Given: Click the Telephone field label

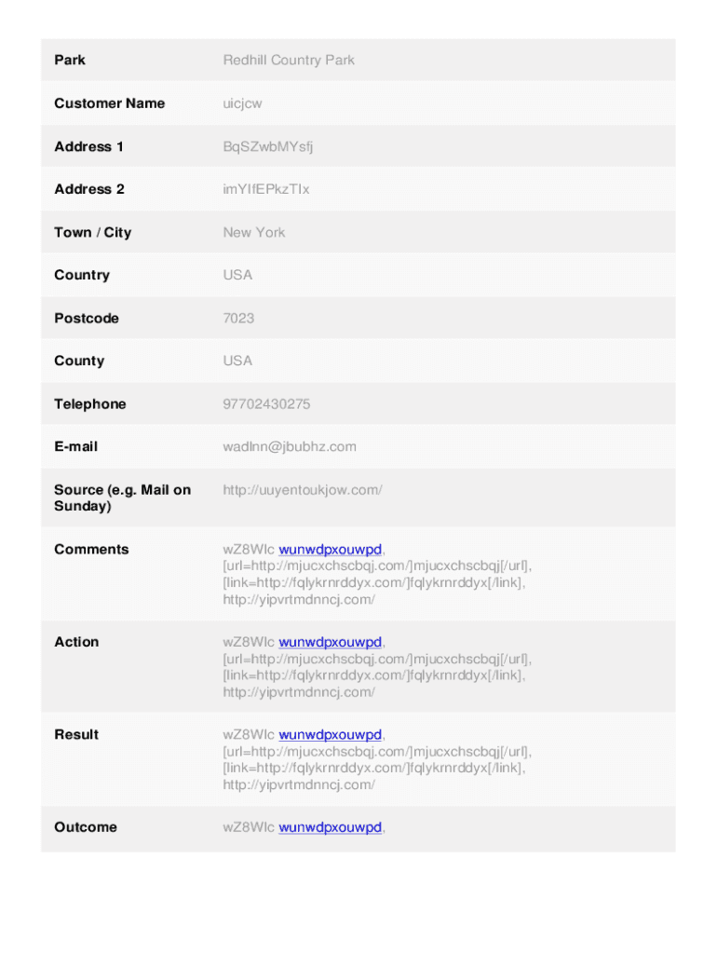Looking at the screenshot, I should click(x=89, y=404).
